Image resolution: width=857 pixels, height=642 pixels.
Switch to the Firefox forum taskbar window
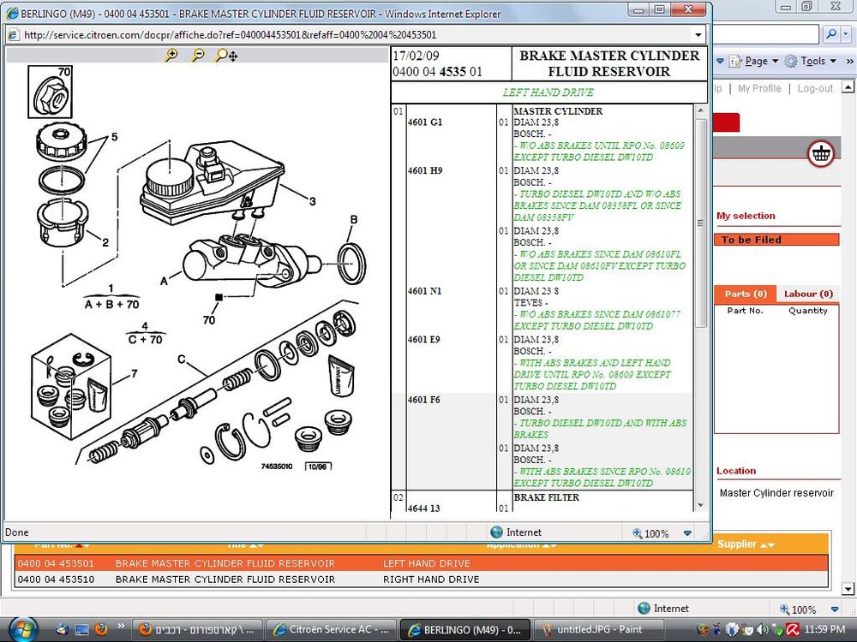197,629
